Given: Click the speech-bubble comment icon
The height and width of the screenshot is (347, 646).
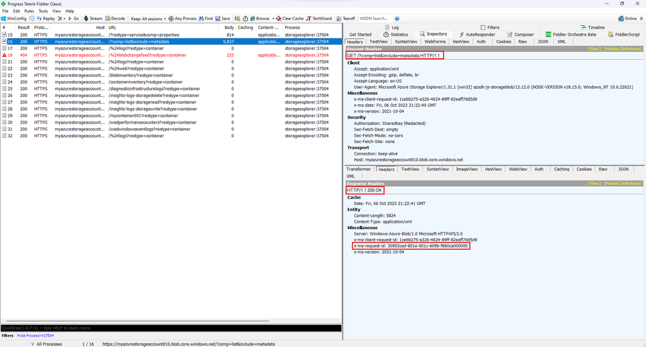Looking at the screenshot, I should pos(32,19).
